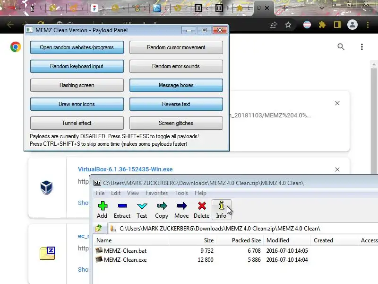The height and width of the screenshot is (284, 378).
Task: Open VirtualBox-6.1.36-152435-Win.exe download link
Action: [125, 169]
